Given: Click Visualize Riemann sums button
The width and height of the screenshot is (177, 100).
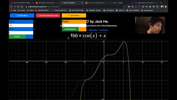Looking at the screenshot, I should tap(48, 16).
